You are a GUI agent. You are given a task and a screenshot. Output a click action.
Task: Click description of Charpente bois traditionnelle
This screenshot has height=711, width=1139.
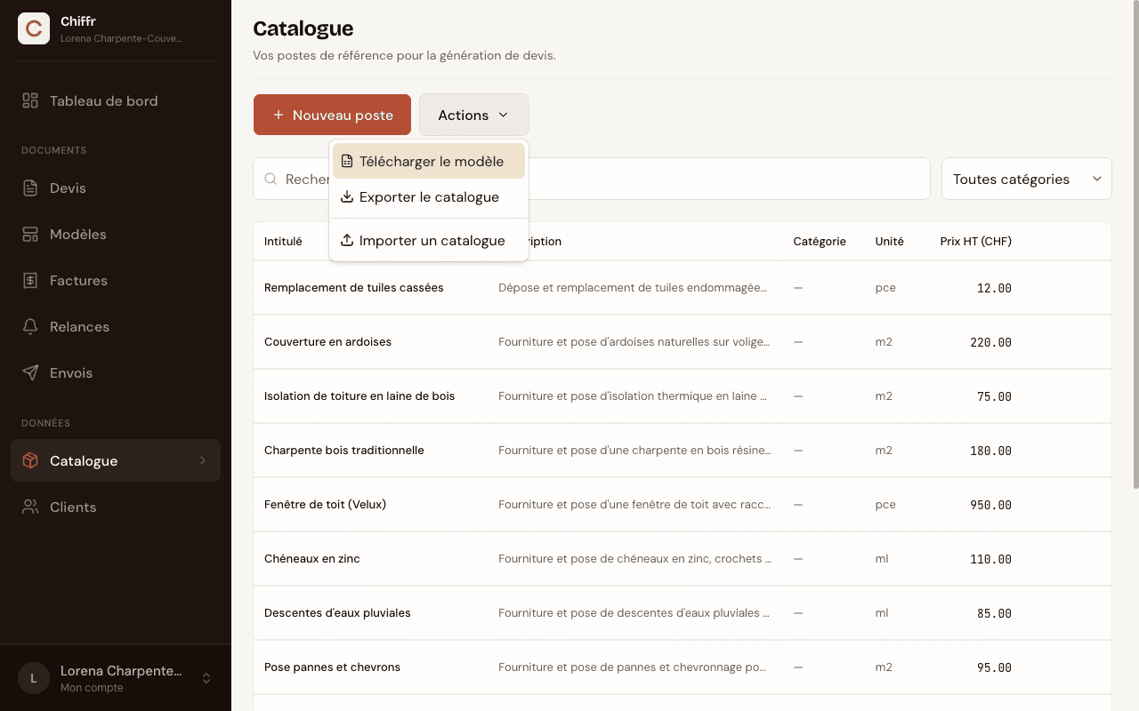click(x=634, y=451)
